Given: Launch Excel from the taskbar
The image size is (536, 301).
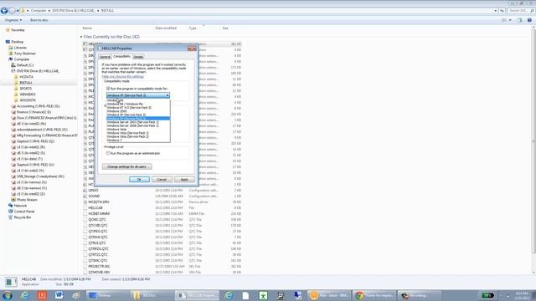Looking at the screenshot, I should 263,295.
